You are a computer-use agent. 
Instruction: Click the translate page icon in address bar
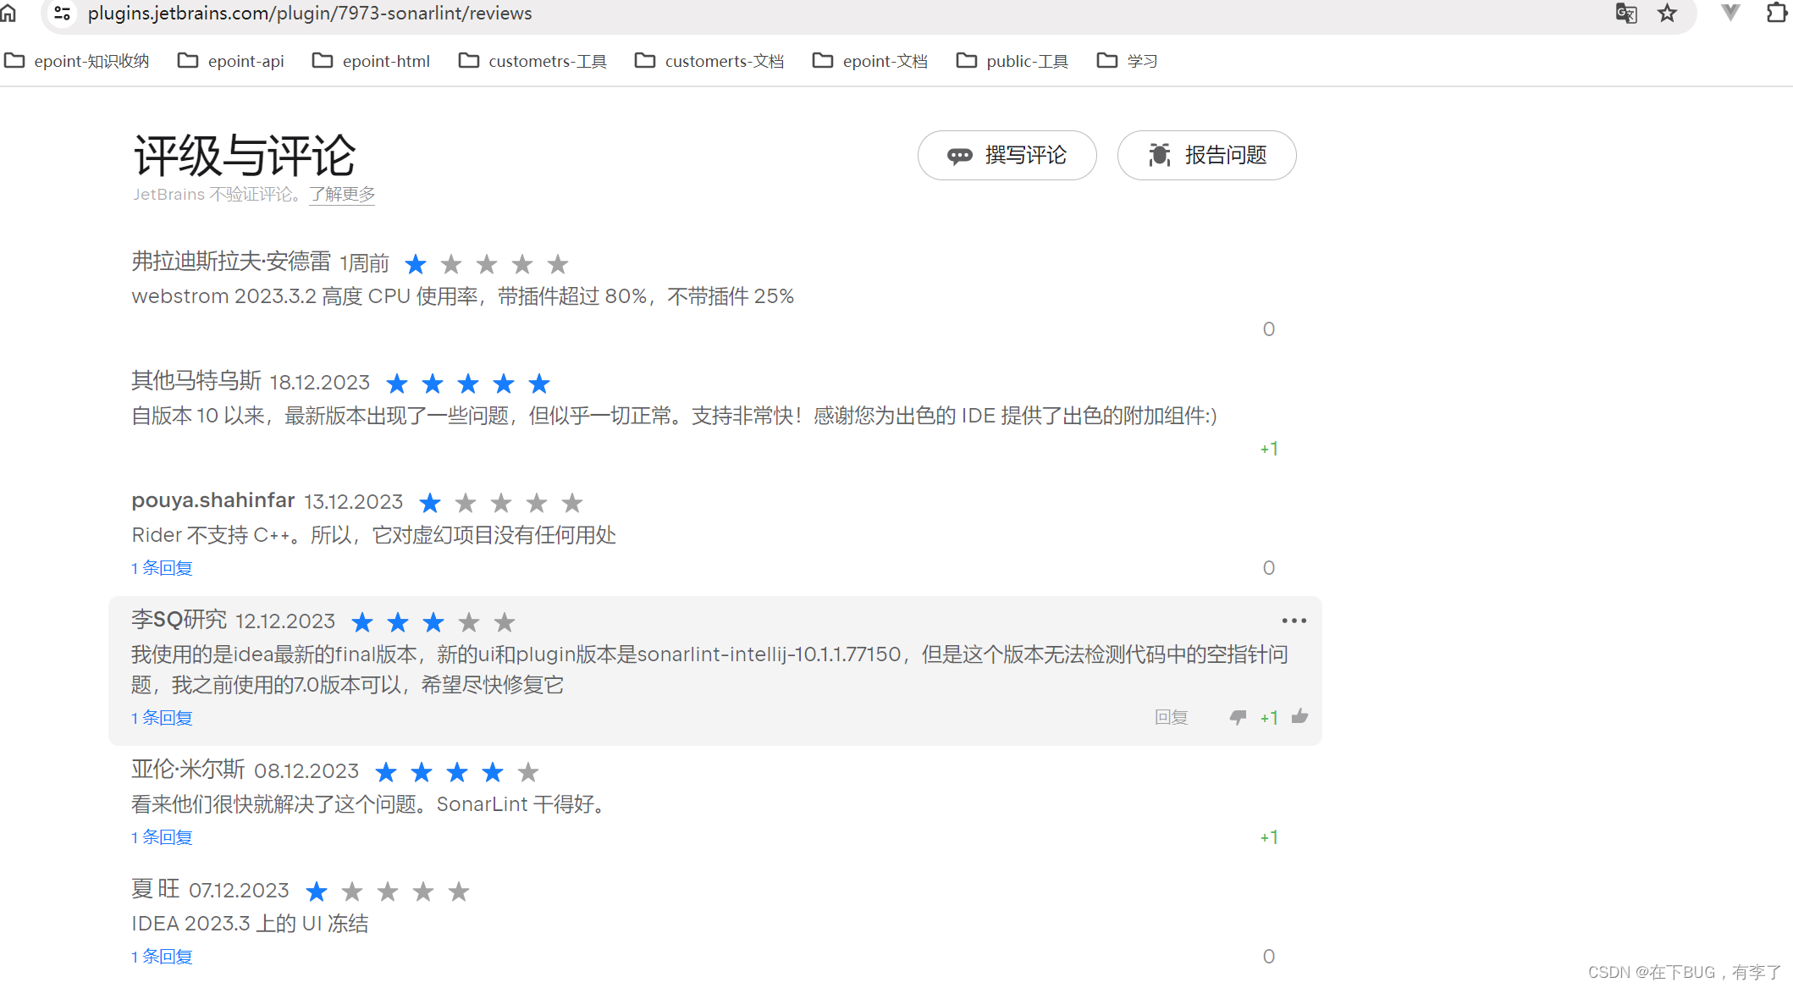1625,14
